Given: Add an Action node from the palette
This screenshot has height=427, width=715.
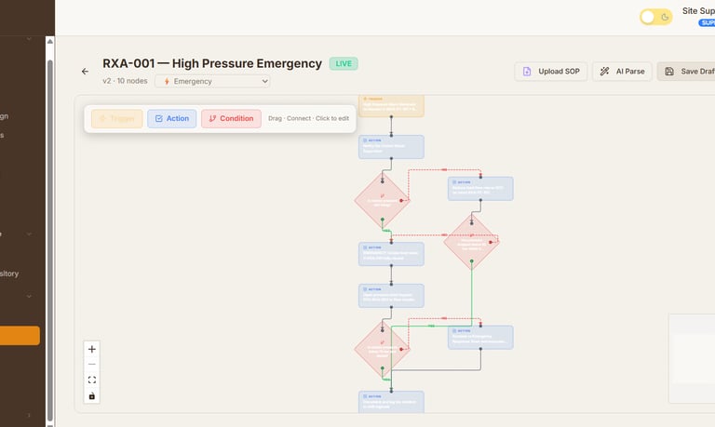Looking at the screenshot, I should (171, 118).
